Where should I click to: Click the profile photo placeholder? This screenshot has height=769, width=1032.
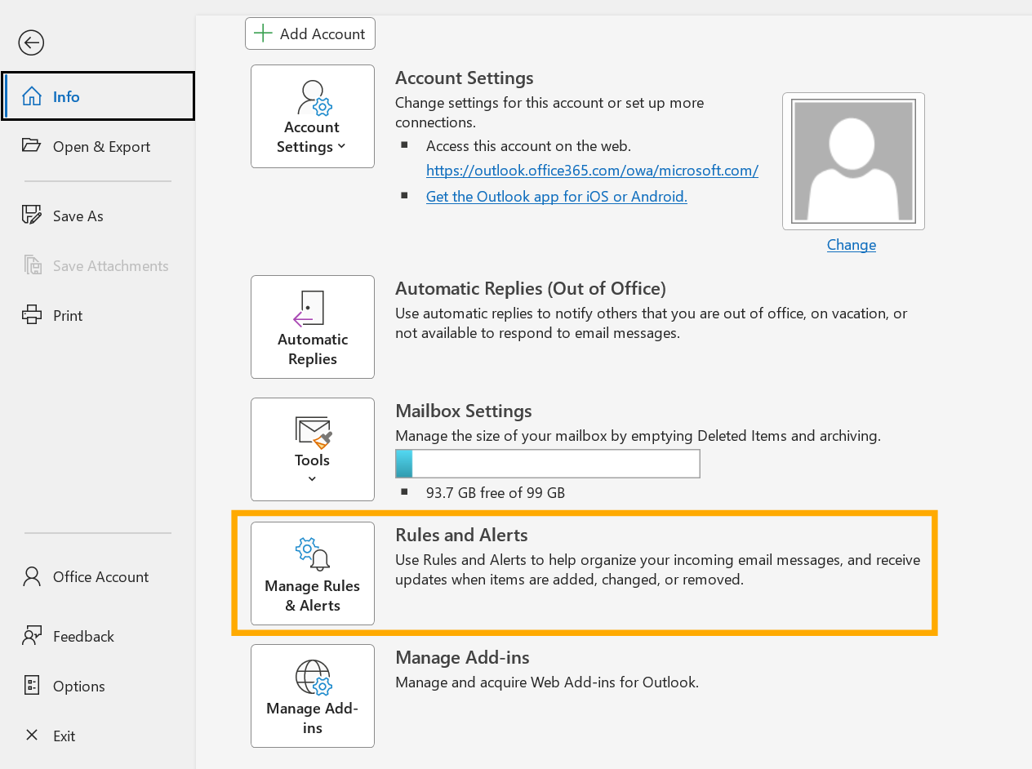(x=853, y=161)
